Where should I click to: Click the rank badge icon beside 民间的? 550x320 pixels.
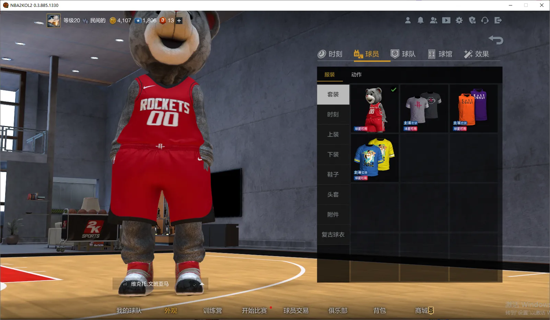click(85, 21)
